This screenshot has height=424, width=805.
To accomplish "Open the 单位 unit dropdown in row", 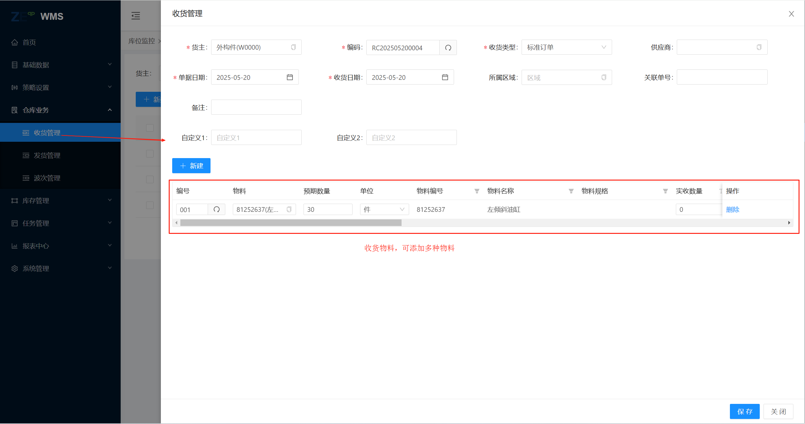I will point(384,209).
